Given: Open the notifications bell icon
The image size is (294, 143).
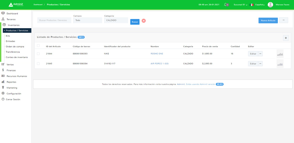Looking at the screenshot, I should click(226, 5).
